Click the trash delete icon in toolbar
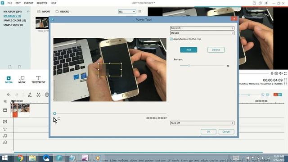This screenshot has height=162, width=288. click(x=47, y=95)
